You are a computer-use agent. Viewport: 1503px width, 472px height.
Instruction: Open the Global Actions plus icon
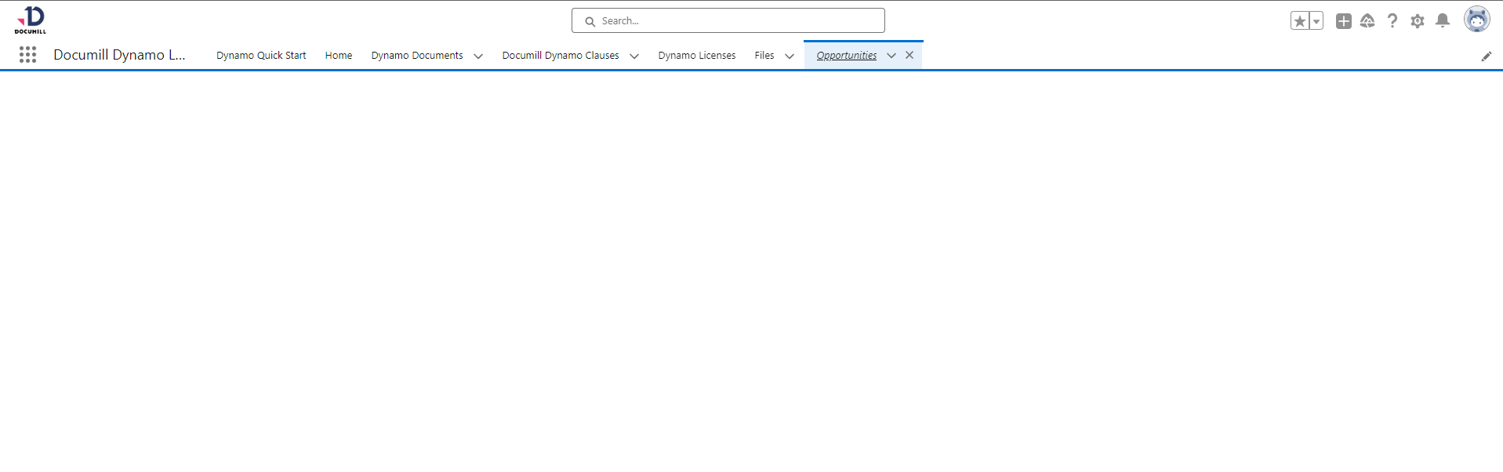point(1343,21)
